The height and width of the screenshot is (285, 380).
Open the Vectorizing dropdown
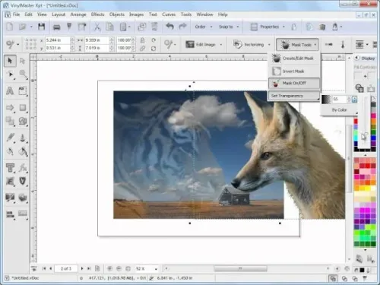coord(252,45)
